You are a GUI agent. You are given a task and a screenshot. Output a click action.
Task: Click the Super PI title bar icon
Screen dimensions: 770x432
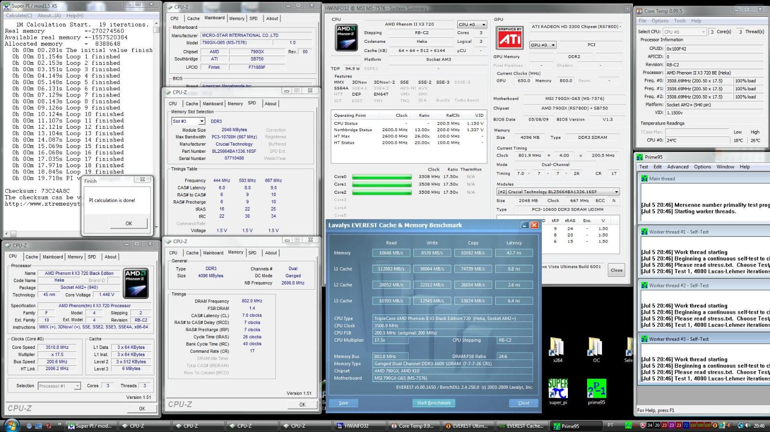[x=6, y=6]
